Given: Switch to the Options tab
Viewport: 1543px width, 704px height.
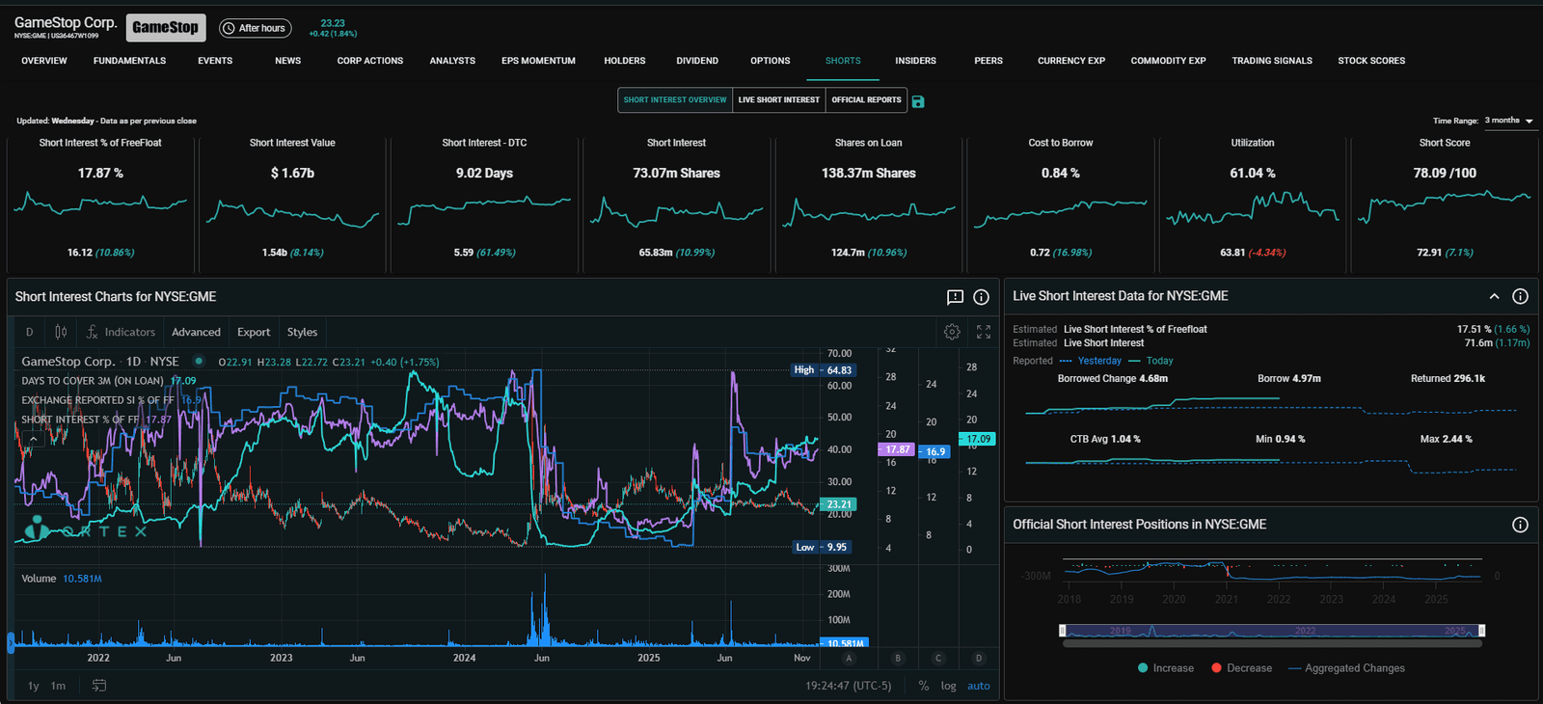Looking at the screenshot, I should [770, 61].
